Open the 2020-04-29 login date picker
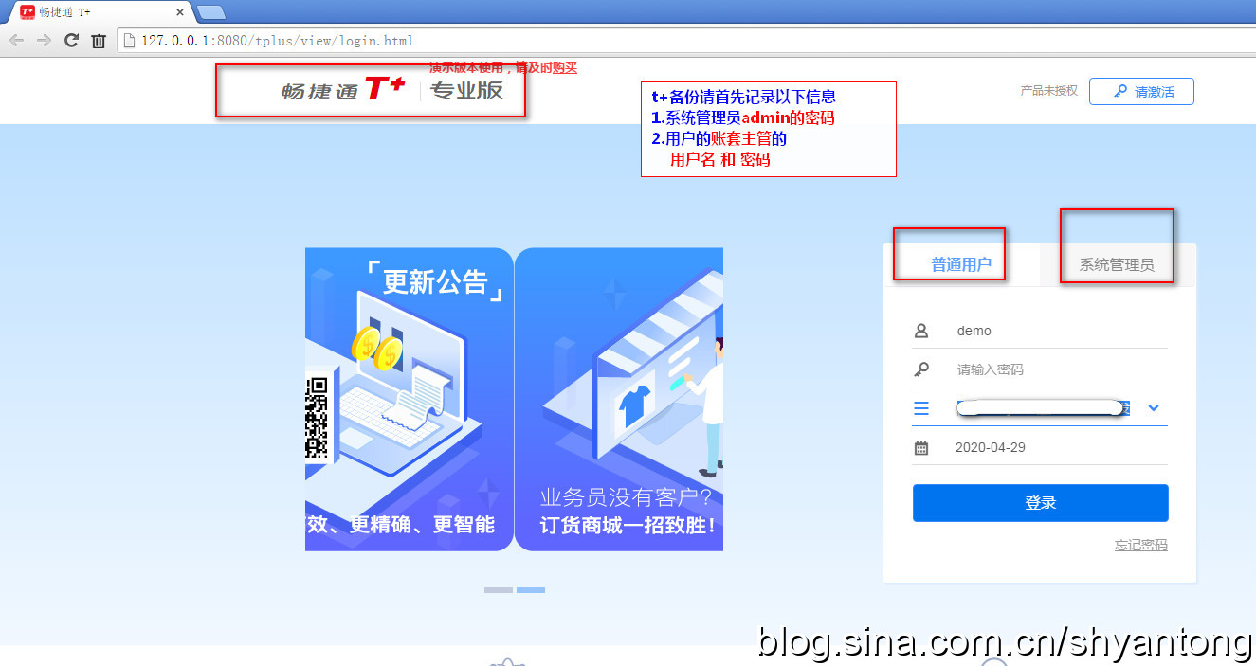 point(1043,448)
